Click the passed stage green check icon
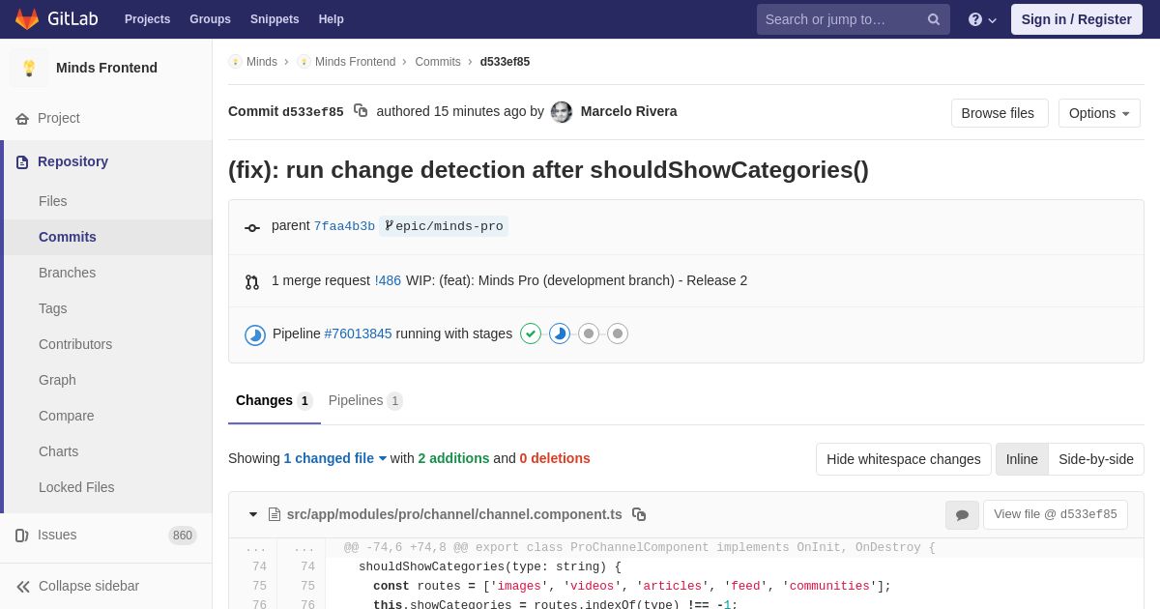Viewport: 1160px width, 609px height. pyautogui.click(x=531, y=333)
